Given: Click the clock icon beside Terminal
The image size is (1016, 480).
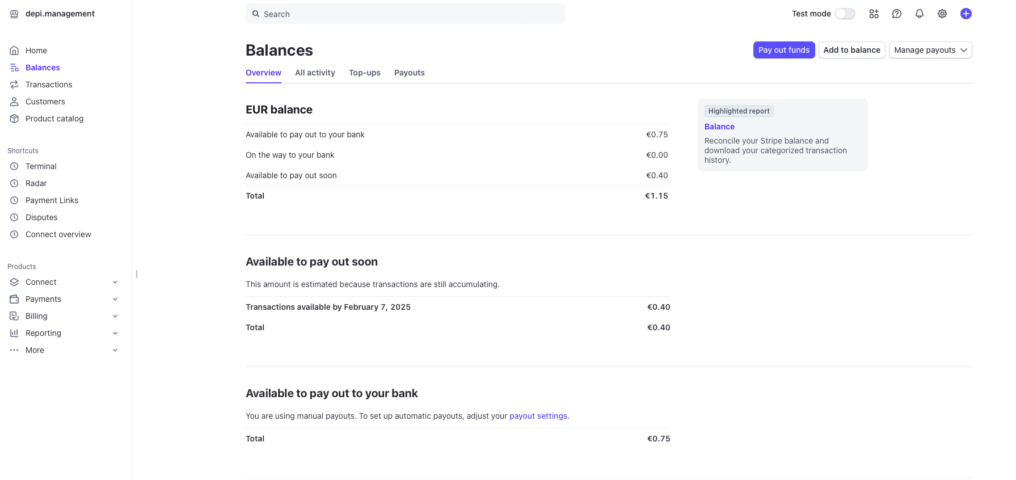Looking at the screenshot, I should coord(14,166).
